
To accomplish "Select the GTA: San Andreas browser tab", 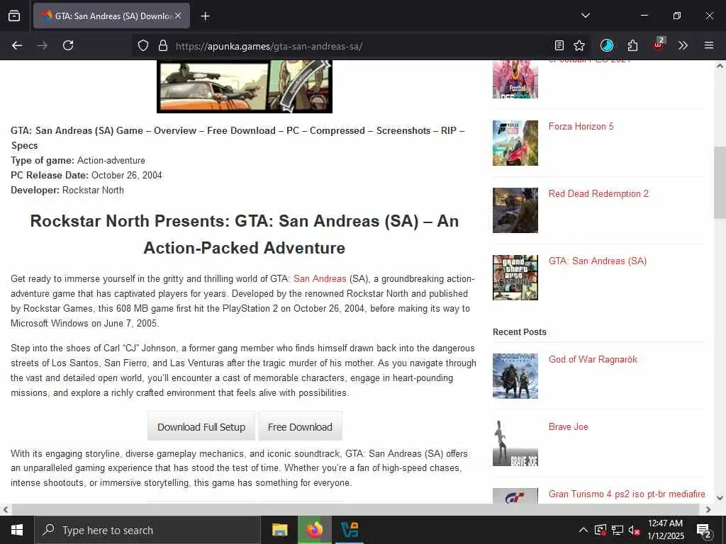I will [111, 16].
